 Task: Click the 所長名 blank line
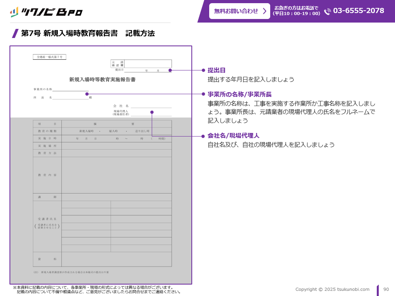pos(71,98)
